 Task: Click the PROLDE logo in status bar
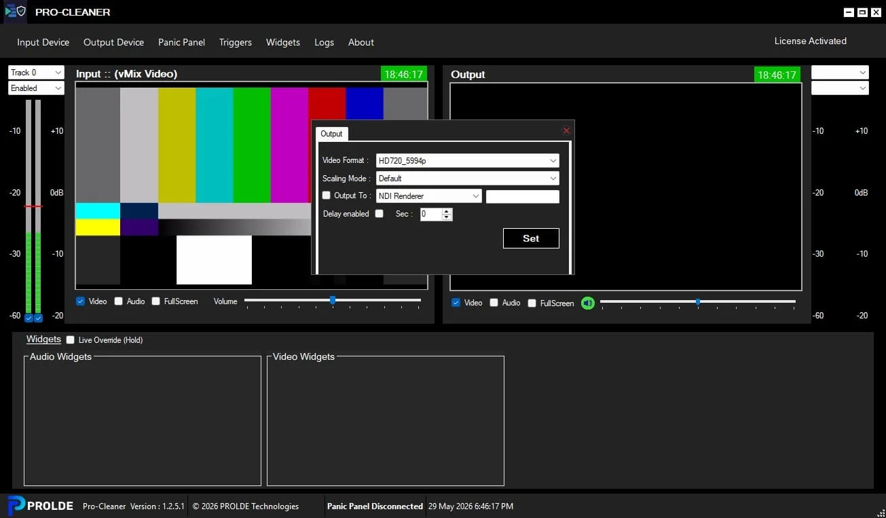pyautogui.click(x=40, y=506)
